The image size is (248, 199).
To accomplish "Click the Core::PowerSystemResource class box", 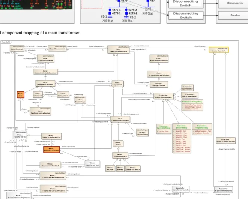I will click(x=118, y=49).
